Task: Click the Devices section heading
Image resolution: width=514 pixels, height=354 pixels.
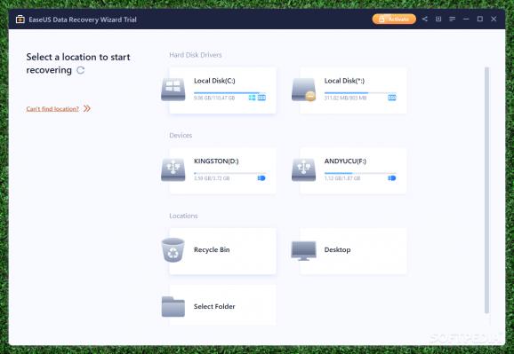Action: pyautogui.click(x=181, y=135)
